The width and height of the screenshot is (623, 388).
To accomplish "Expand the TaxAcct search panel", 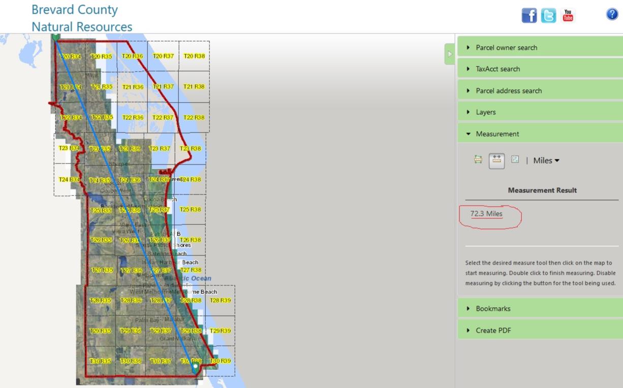I will click(540, 69).
